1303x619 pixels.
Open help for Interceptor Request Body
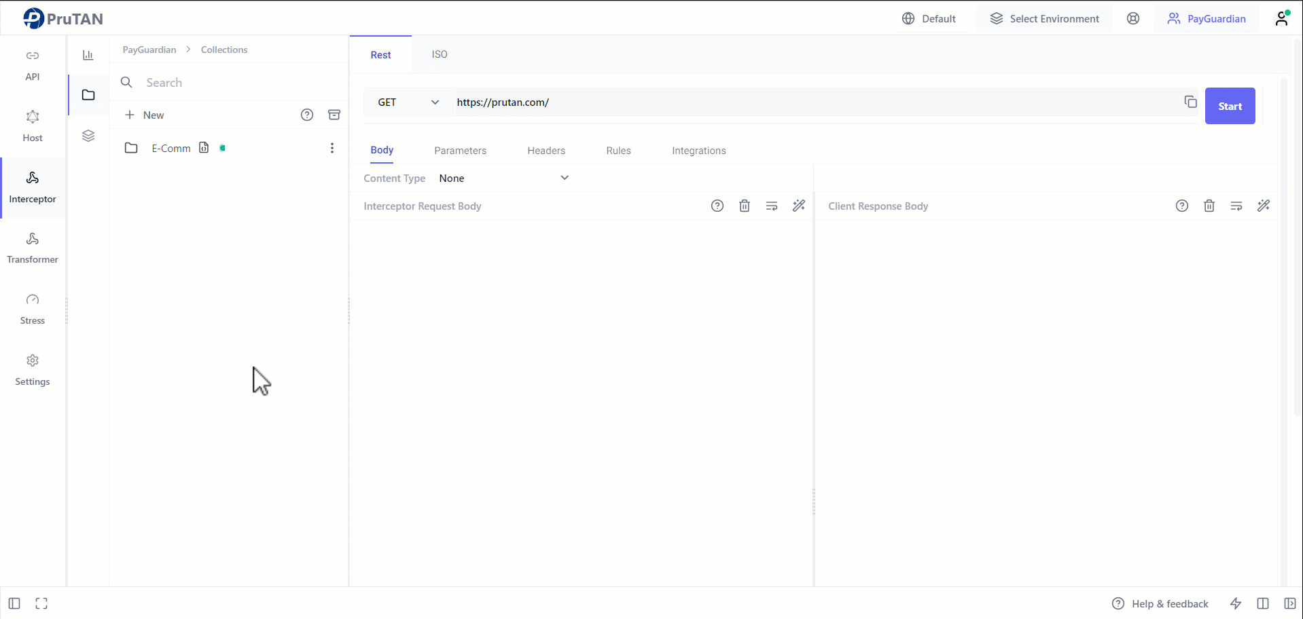717,206
